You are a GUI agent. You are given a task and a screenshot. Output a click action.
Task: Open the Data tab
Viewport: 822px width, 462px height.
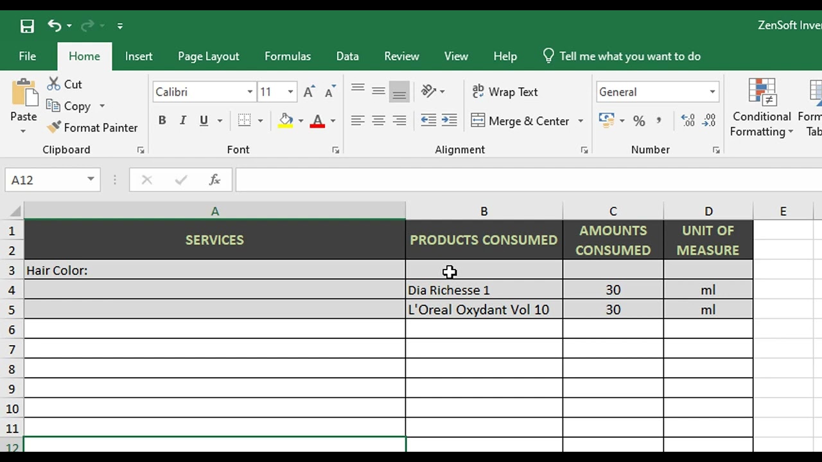coord(347,56)
